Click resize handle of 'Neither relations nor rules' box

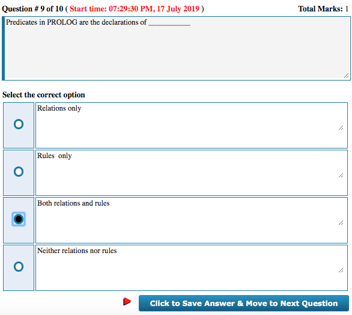[x=341, y=271]
